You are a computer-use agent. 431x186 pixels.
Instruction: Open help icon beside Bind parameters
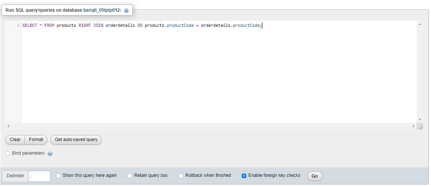50,154
